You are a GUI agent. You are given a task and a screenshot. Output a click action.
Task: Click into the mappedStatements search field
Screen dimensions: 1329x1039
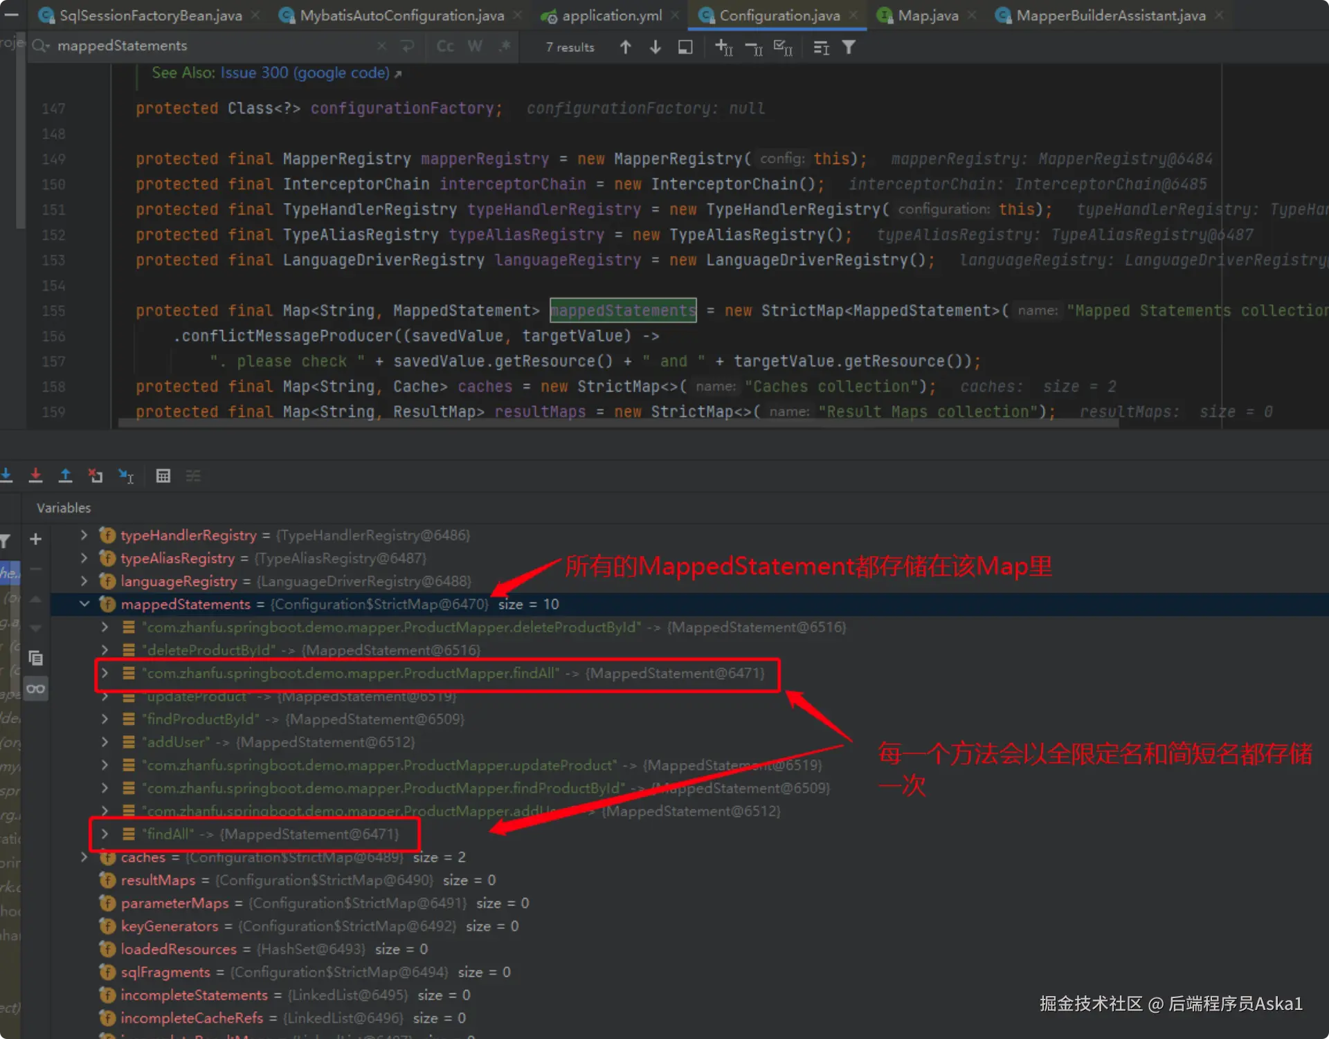pyautogui.click(x=208, y=46)
